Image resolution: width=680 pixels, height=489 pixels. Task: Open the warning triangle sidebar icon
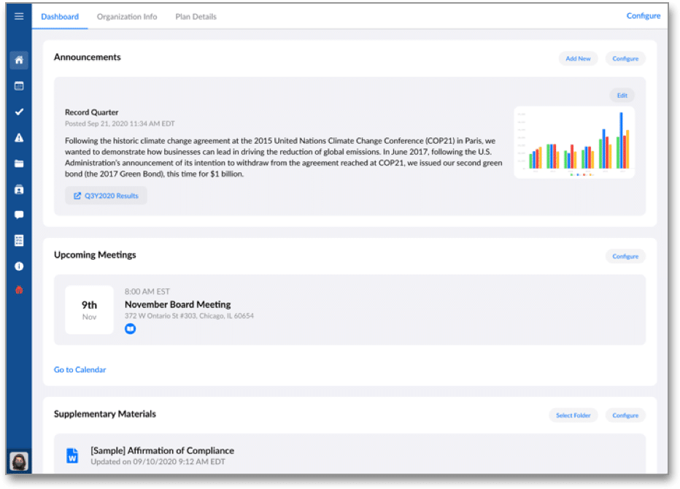[19, 137]
